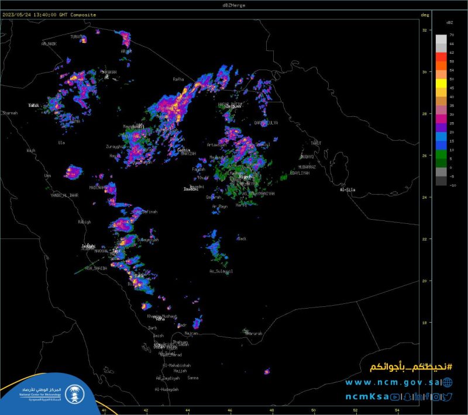
Task: Click the Snapchat ghost icon
Action: 407,397
